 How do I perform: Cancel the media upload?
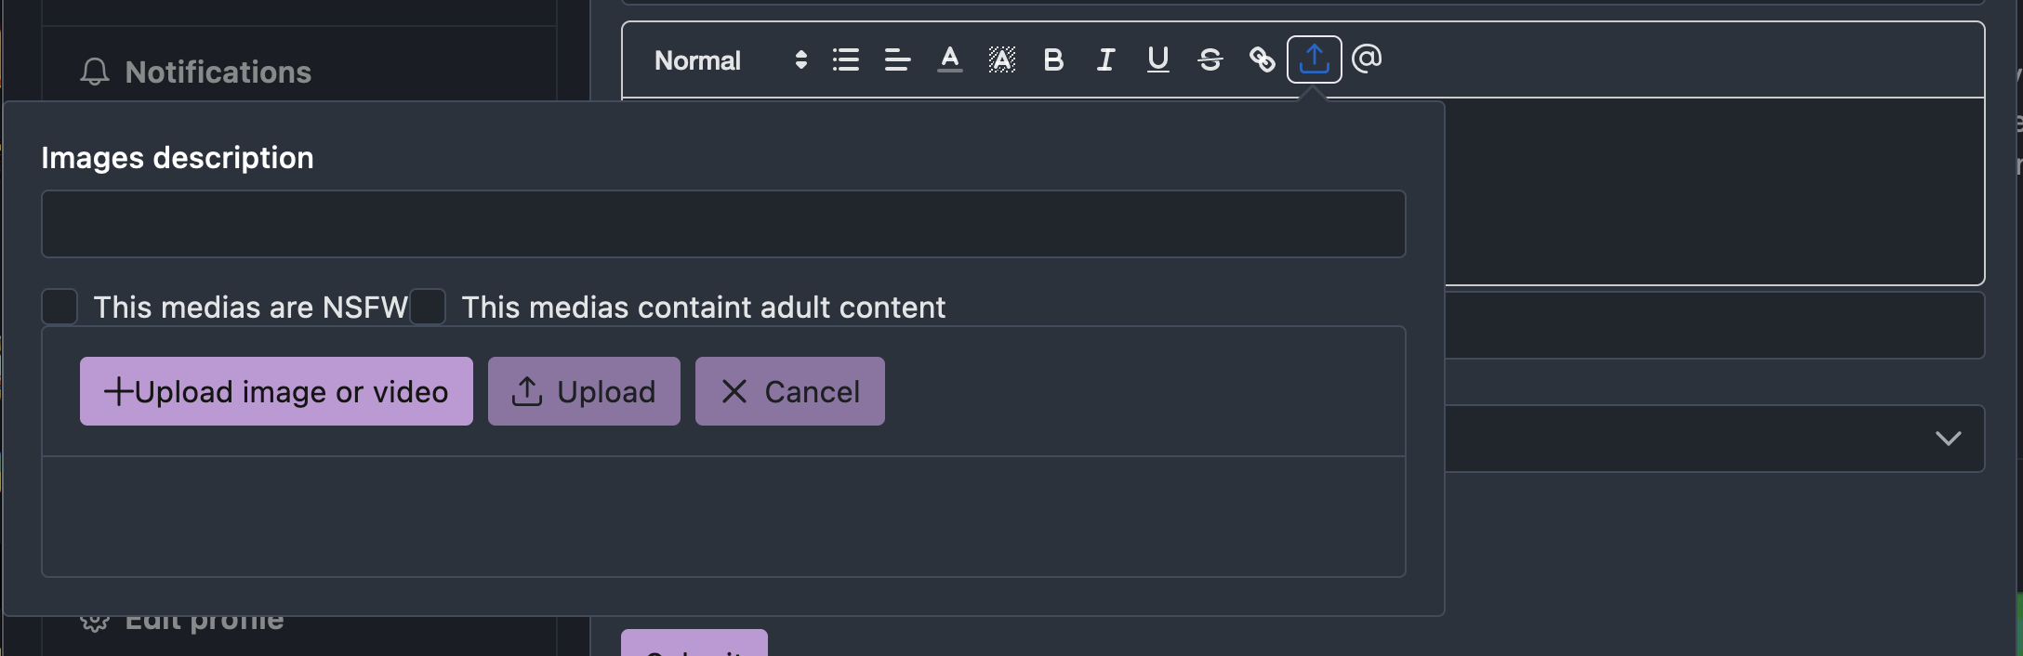point(788,391)
